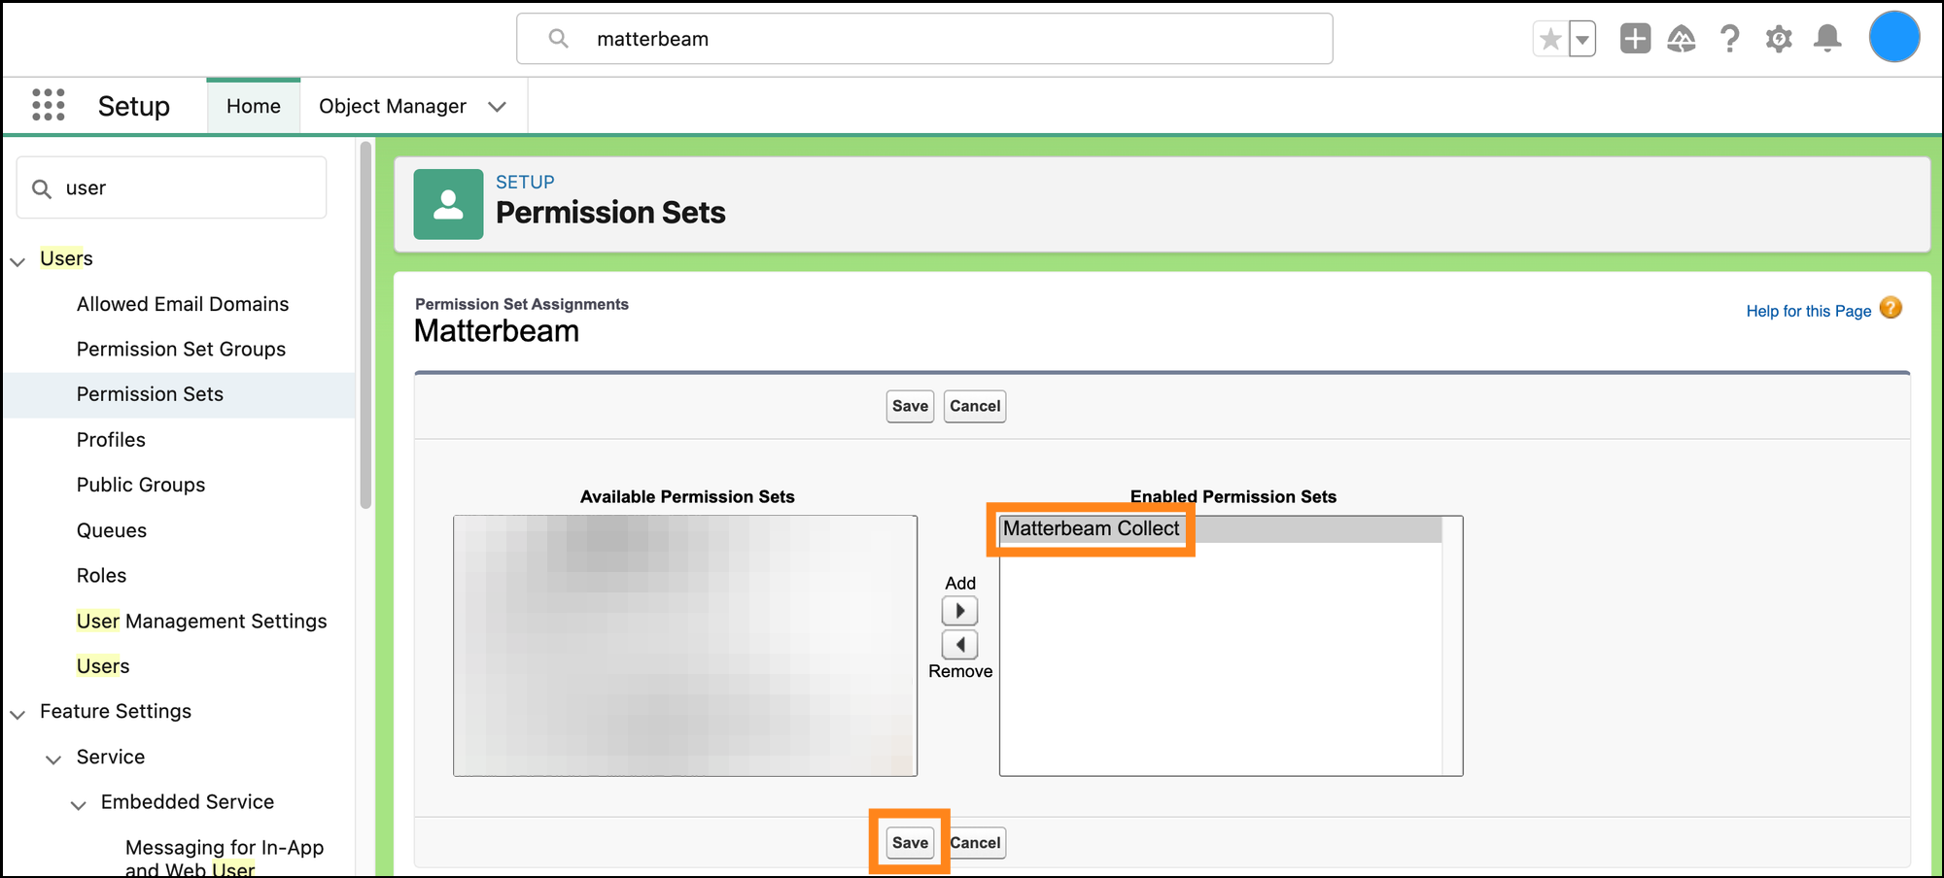Open Profiles in sidebar
Viewport: 1944px width, 878px height.
point(111,440)
